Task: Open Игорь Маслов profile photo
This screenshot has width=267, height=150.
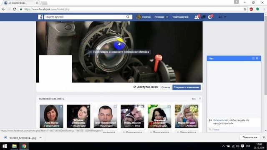Action: point(133,116)
